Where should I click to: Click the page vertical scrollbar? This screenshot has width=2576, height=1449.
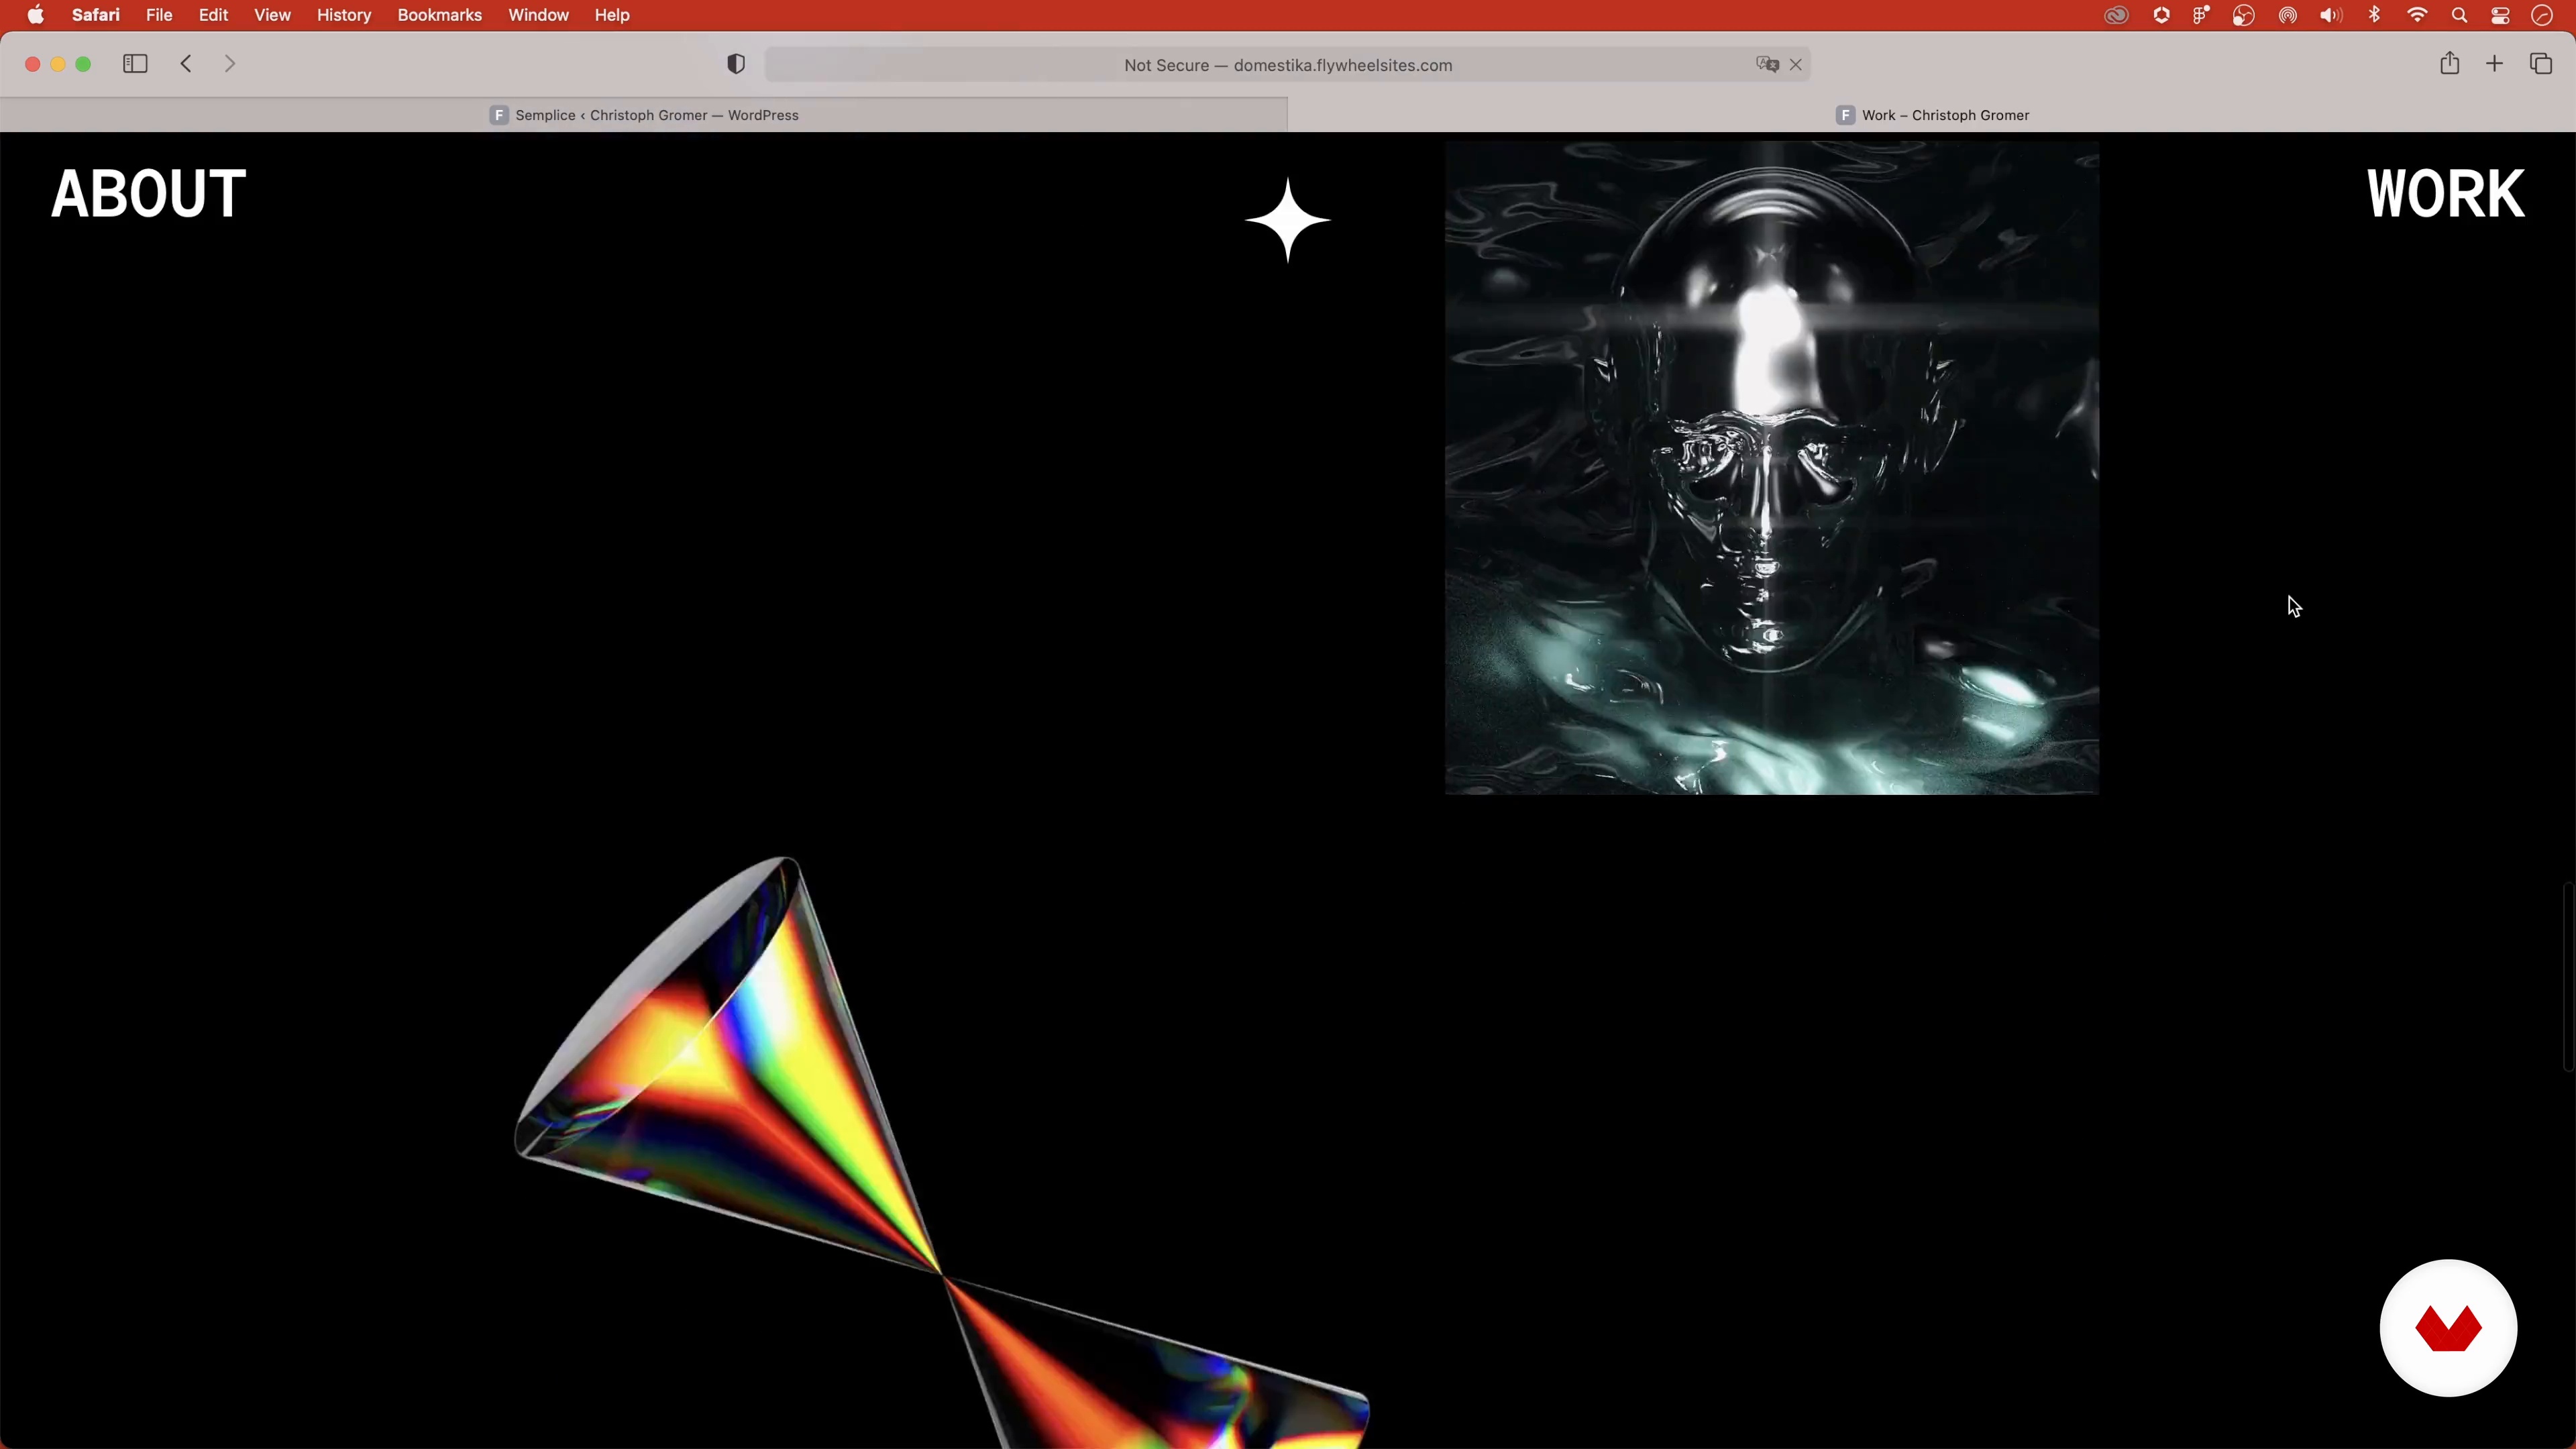tap(2568, 976)
